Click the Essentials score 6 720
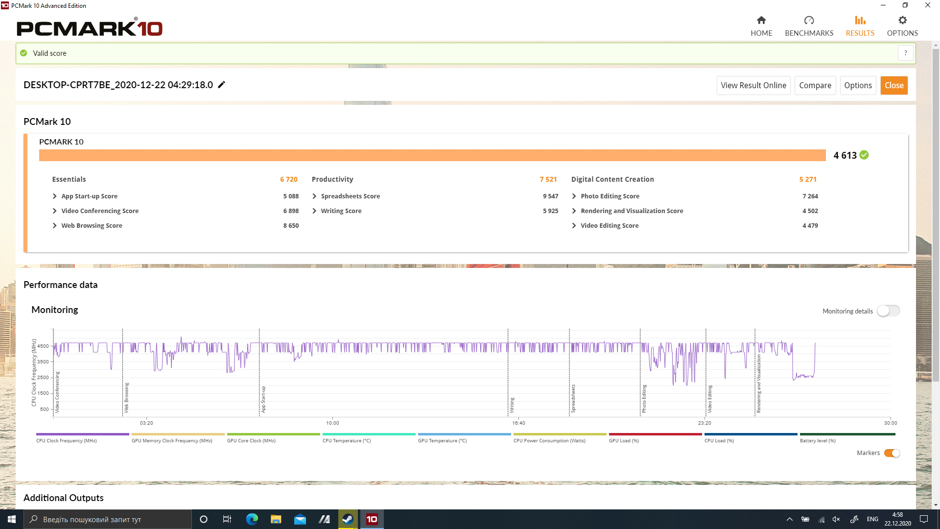Image resolution: width=940 pixels, height=529 pixels. tap(289, 179)
